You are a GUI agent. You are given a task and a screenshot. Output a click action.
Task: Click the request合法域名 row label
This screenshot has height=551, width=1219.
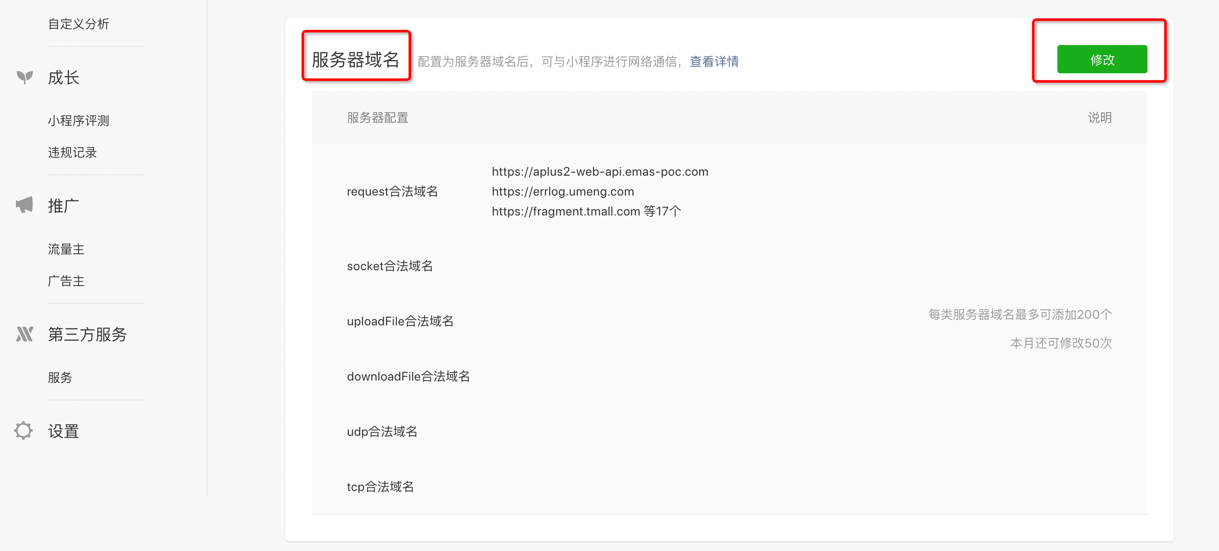click(392, 192)
